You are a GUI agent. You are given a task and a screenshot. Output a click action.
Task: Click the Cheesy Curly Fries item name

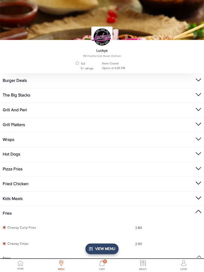[x=22, y=227]
